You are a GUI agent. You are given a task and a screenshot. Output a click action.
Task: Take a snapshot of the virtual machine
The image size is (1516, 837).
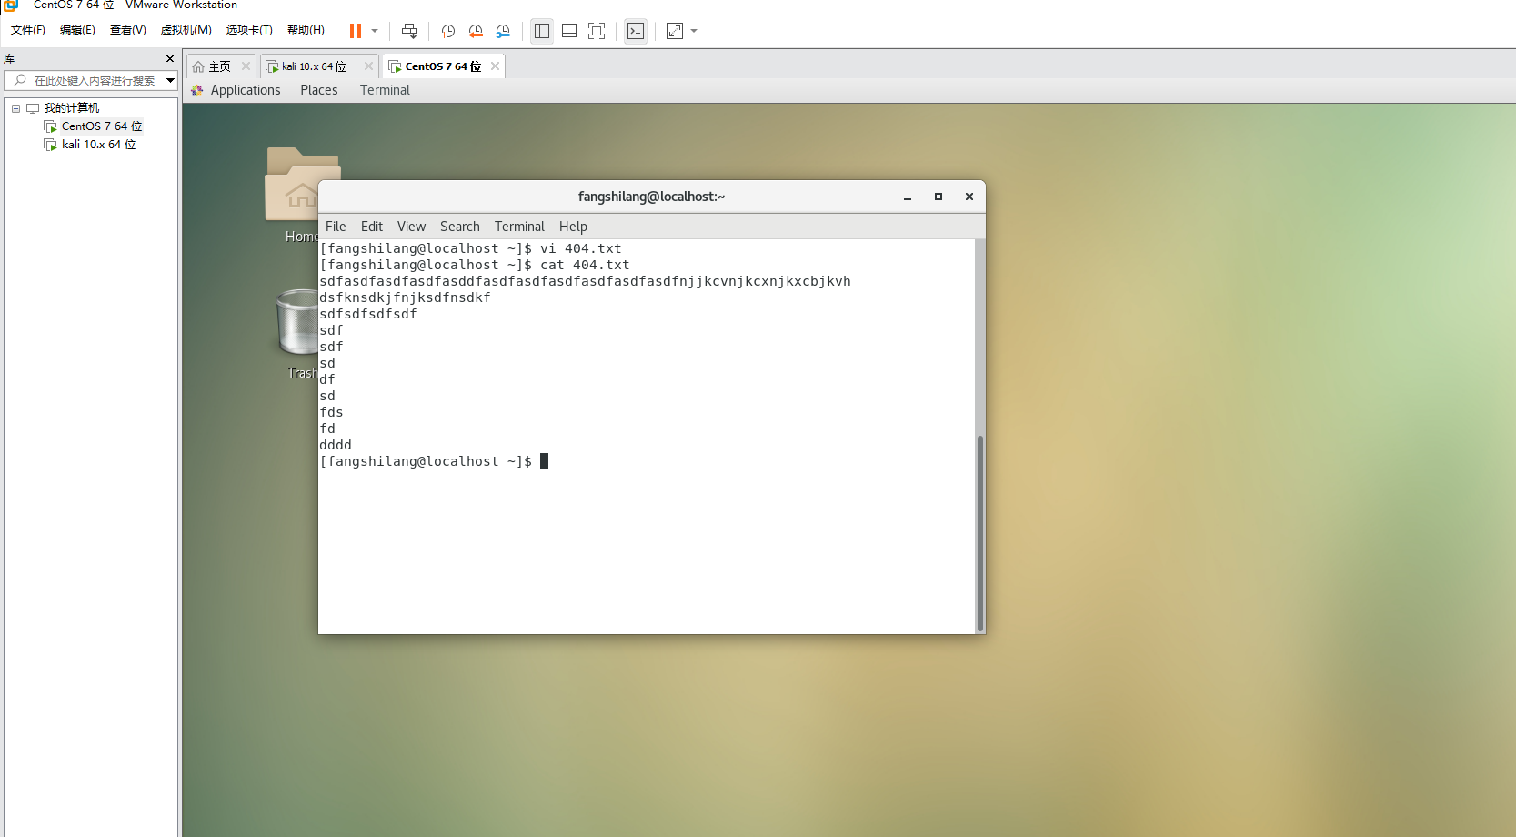click(448, 31)
